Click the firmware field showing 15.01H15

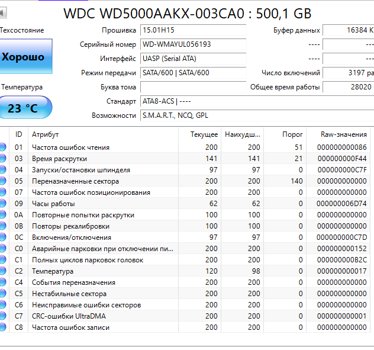tap(193, 30)
